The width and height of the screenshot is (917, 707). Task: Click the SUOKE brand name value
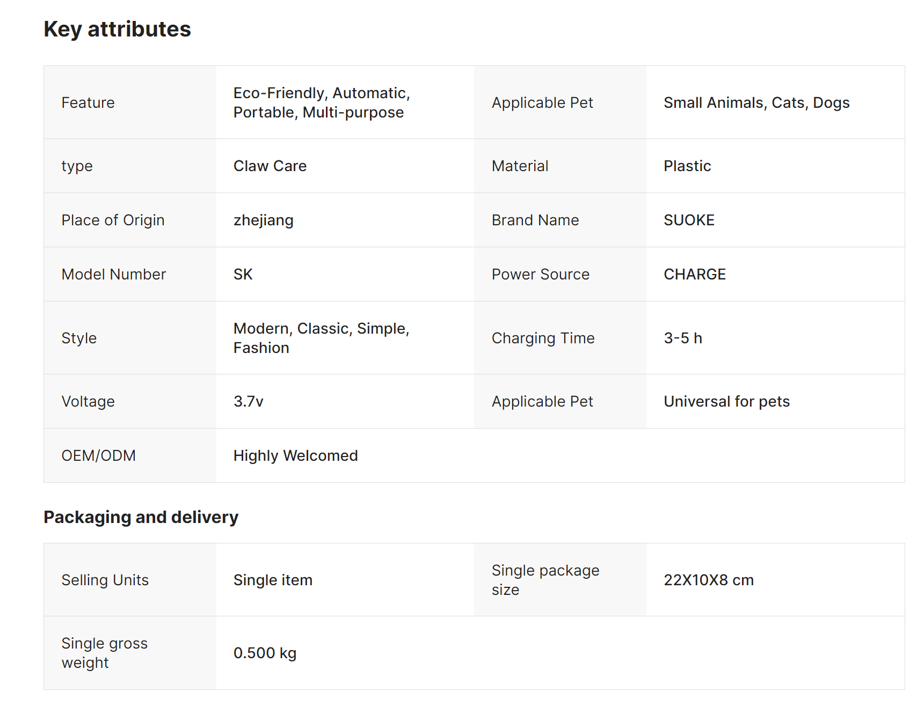pos(688,220)
